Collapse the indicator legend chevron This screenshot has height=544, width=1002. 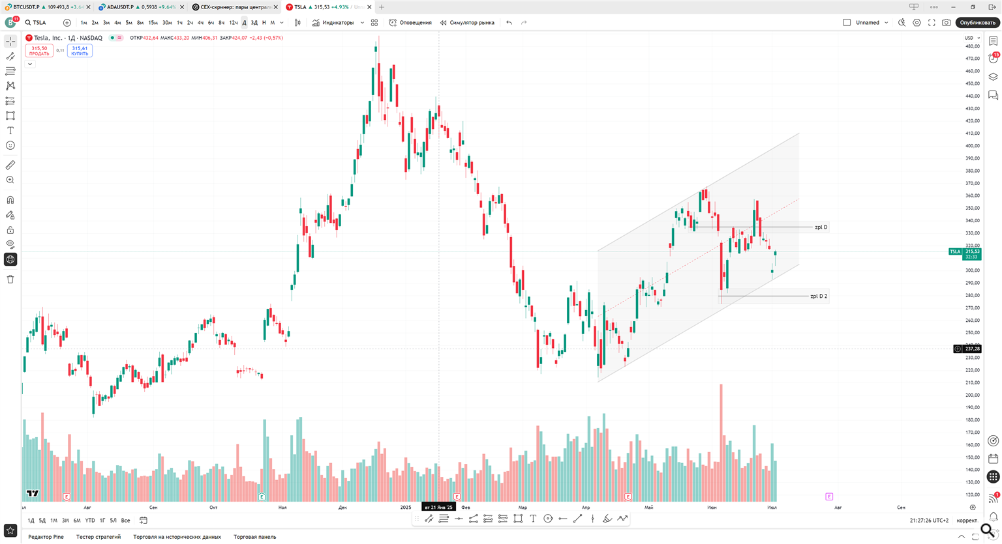[30, 64]
